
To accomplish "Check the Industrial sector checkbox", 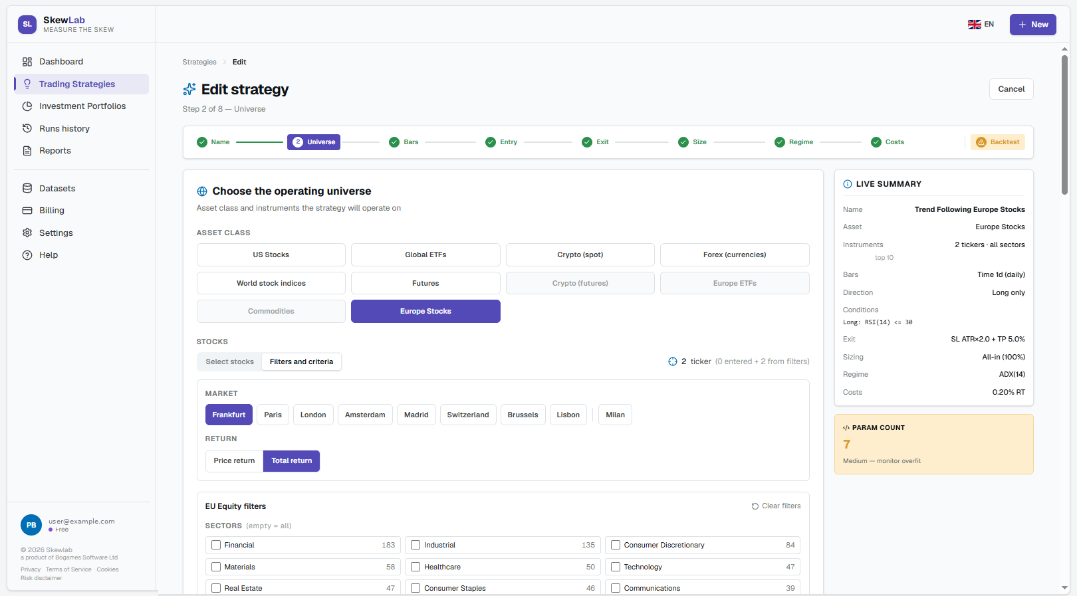I will click(x=416, y=545).
